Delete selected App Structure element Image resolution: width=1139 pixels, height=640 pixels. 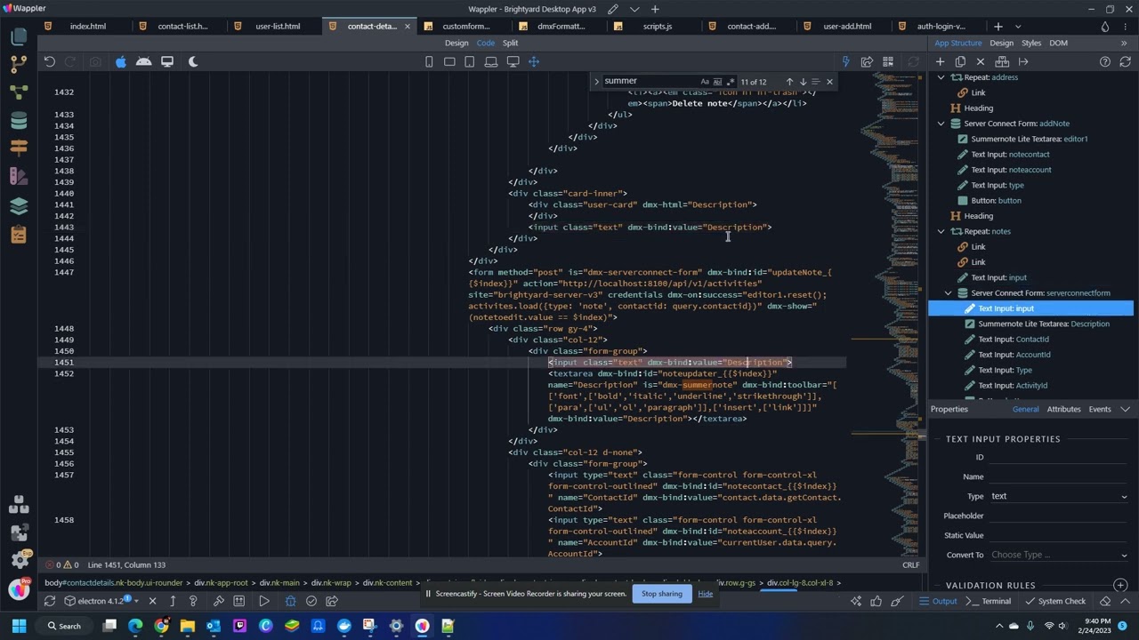tap(981, 61)
